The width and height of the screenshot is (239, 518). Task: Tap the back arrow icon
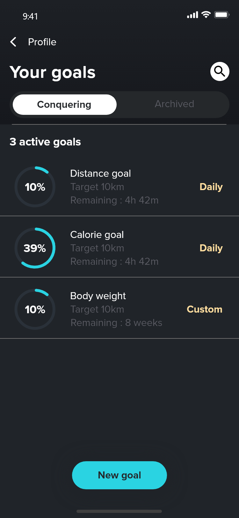[13, 42]
